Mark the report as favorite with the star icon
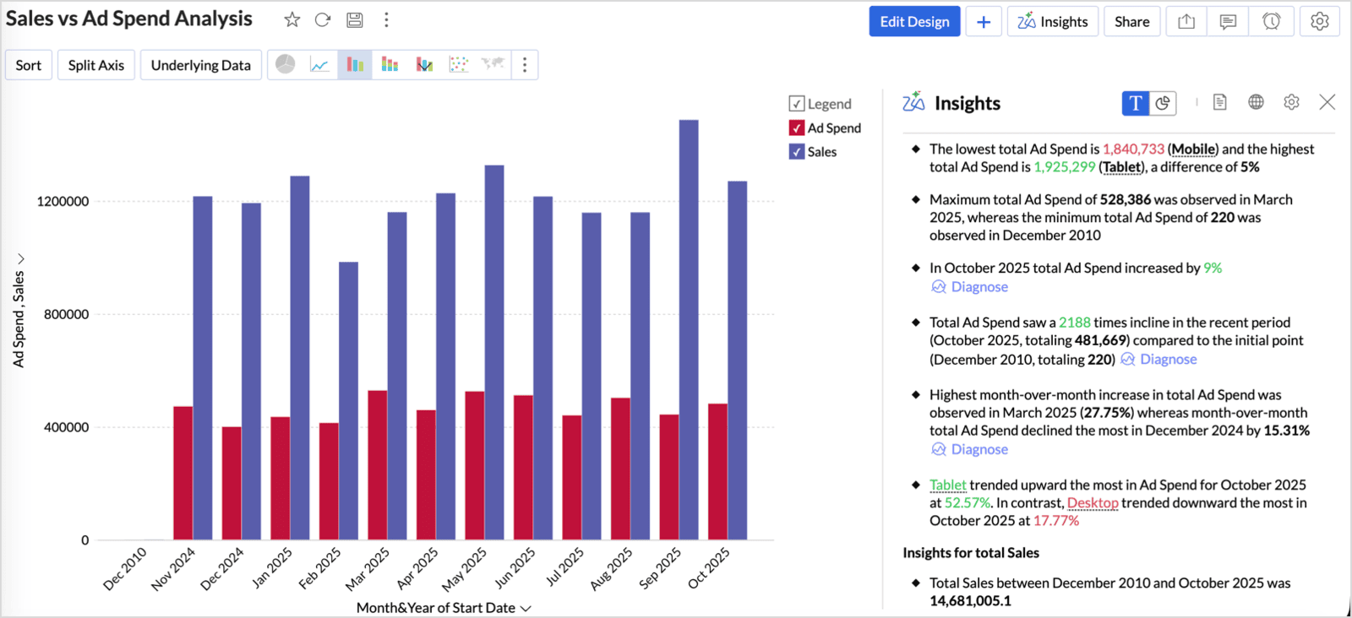The height and width of the screenshot is (618, 1352). (x=292, y=19)
